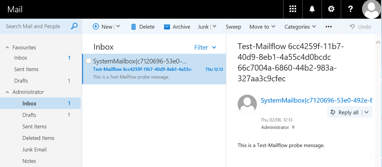Open the app launcher grid icon
The image size is (382, 167).
click(x=293, y=9)
